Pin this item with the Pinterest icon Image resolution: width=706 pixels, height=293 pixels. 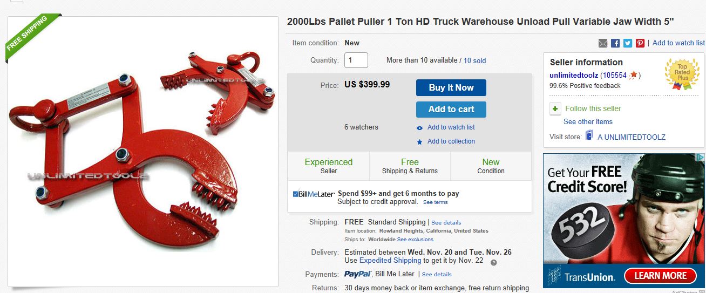(640, 43)
